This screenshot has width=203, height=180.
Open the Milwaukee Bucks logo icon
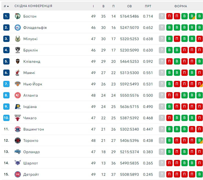18,39
